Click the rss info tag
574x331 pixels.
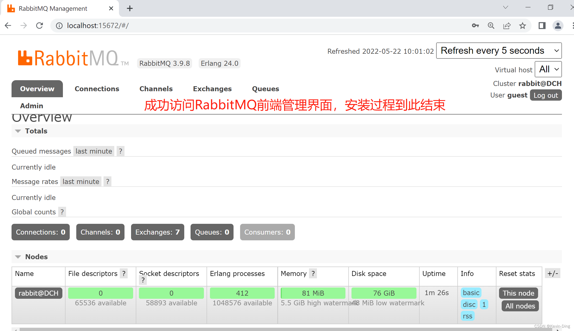(x=468, y=316)
